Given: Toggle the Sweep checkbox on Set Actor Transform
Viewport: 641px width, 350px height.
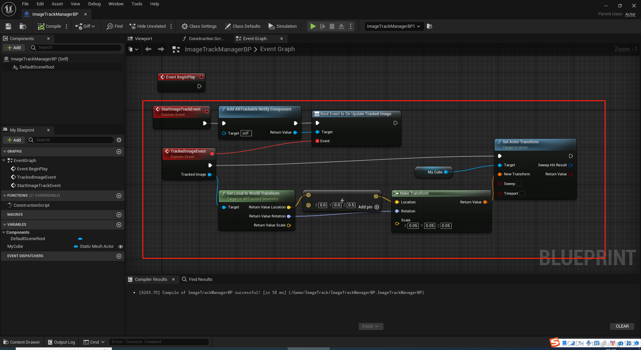Looking at the screenshot, I should [519, 184].
